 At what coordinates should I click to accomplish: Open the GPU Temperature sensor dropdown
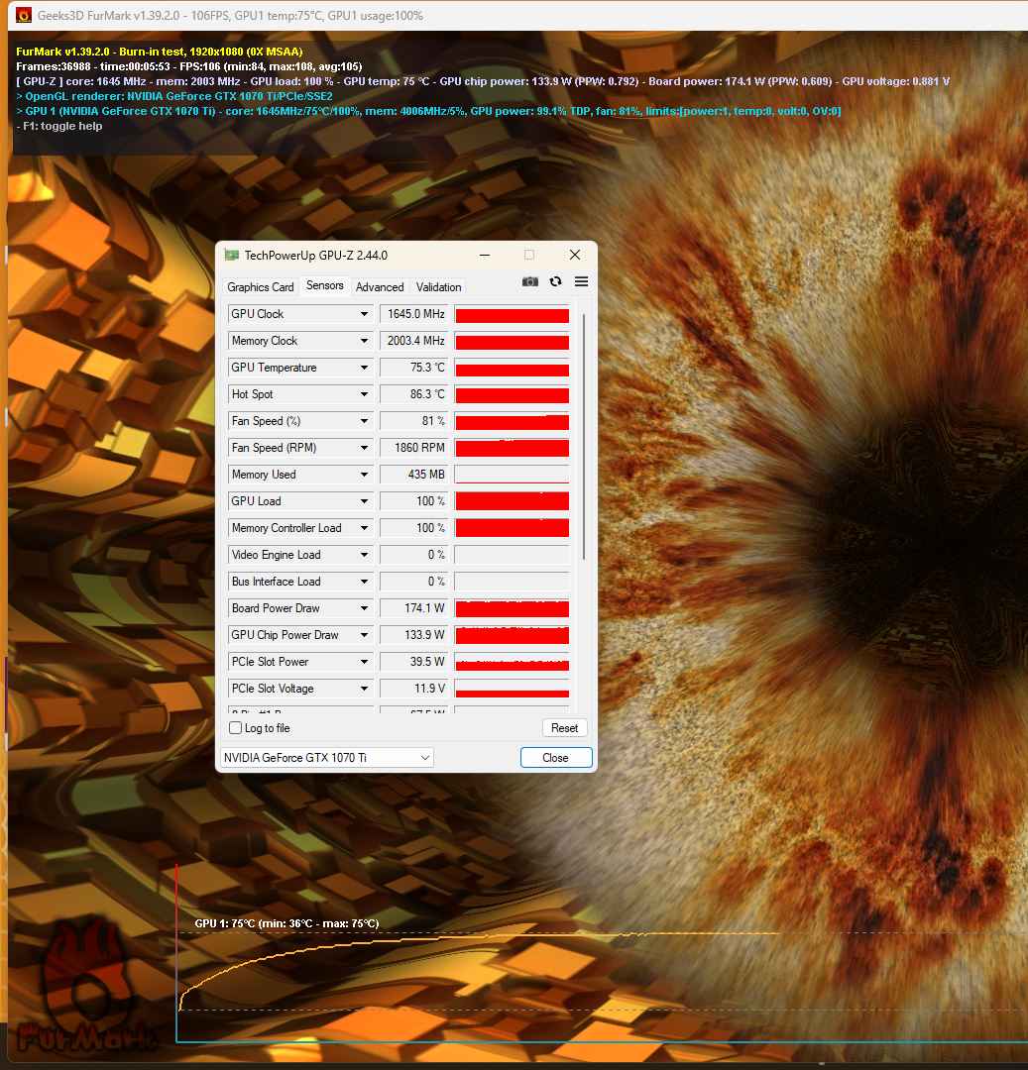(x=364, y=368)
